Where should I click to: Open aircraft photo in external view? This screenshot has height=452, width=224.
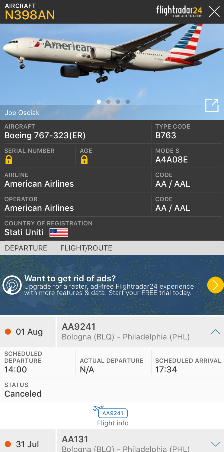coord(212,105)
